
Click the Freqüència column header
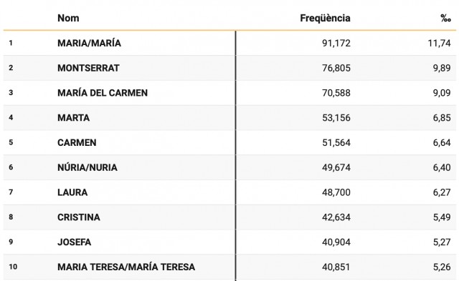click(325, 18)
